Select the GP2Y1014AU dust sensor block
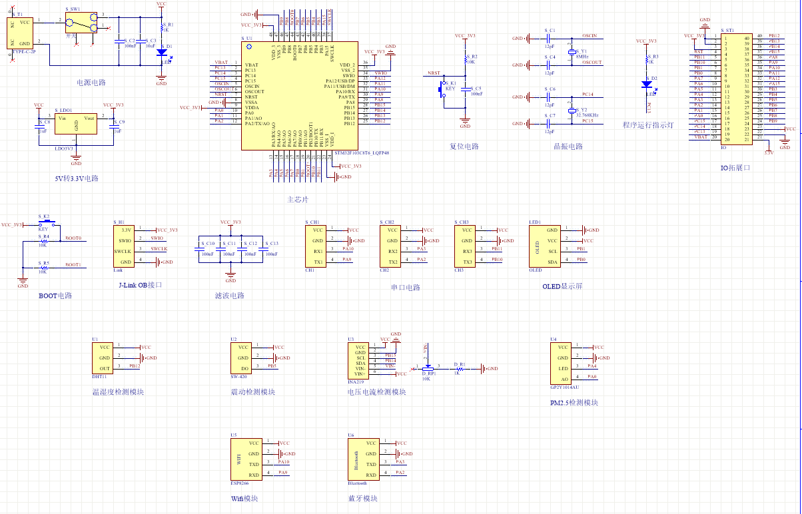The image size is (802, 514). (561, 364)
